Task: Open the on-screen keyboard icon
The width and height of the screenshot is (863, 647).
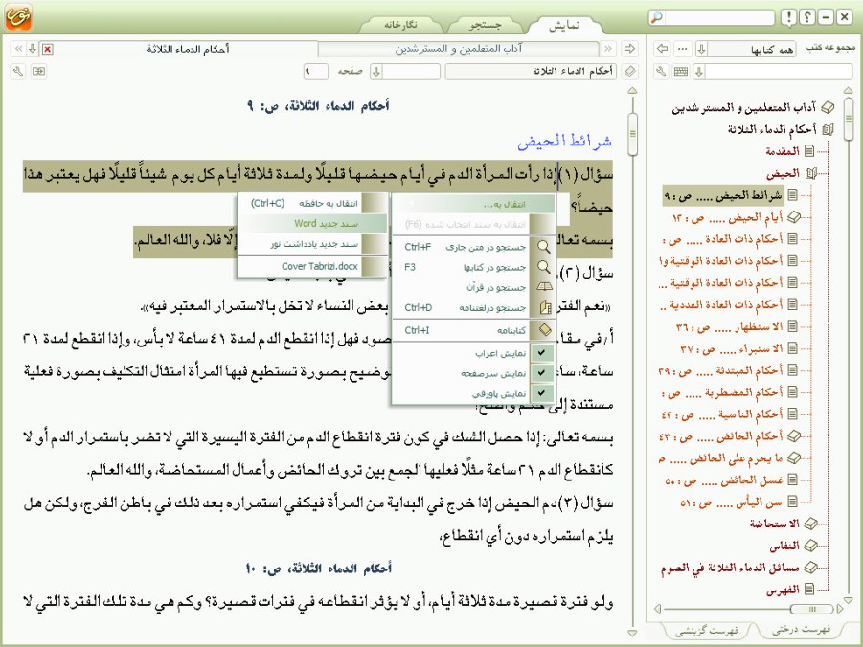Action: point(681,72)
